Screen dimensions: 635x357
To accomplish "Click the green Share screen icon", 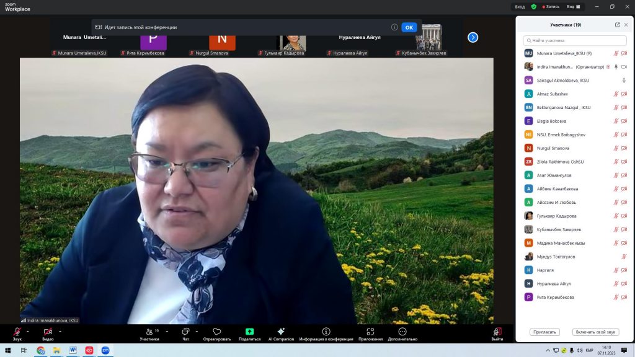I will pyautogui.click(x=249, y=332).
